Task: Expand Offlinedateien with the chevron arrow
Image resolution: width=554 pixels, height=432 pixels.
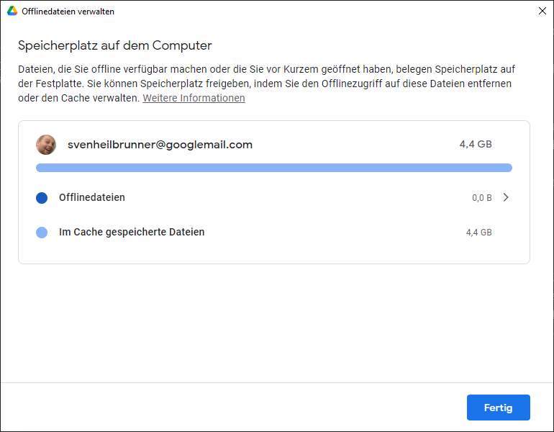Action: 506,197
